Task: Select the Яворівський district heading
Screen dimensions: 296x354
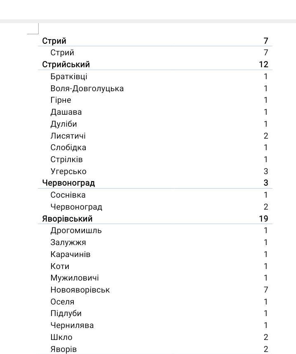Action: 67,219
